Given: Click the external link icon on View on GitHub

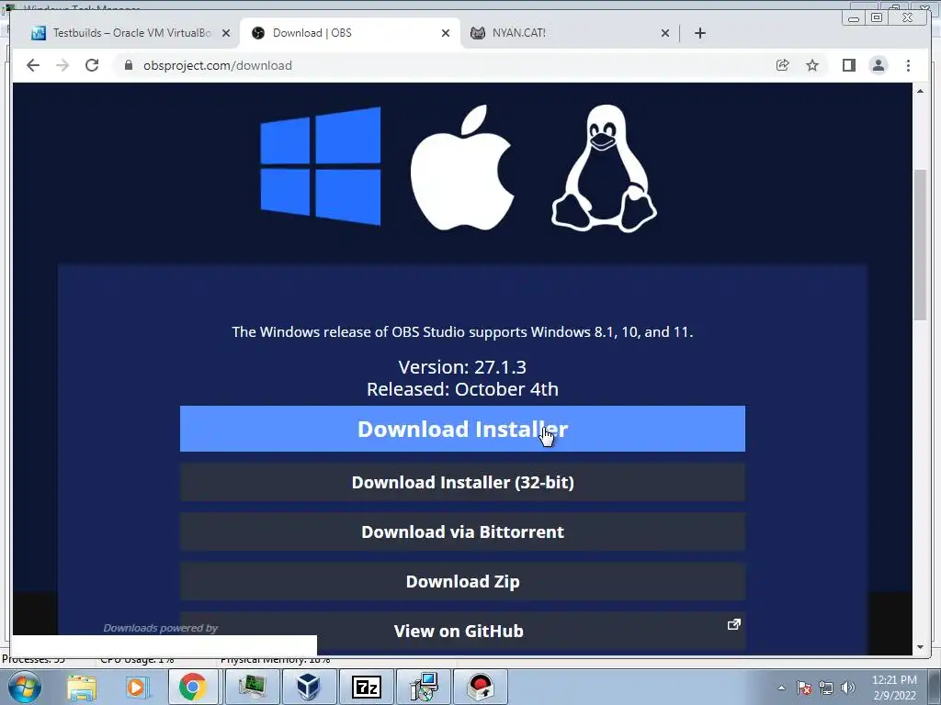Looking at the screenshot, I should [x=734, y=624].
